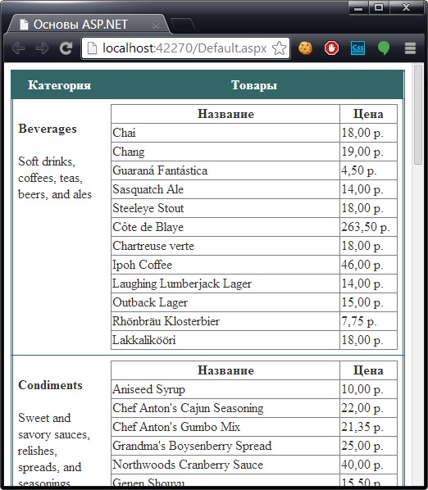This screenshot has height=490, width=428.
Task: Click the 7,75 р. price cell
Action: (369, 321)
